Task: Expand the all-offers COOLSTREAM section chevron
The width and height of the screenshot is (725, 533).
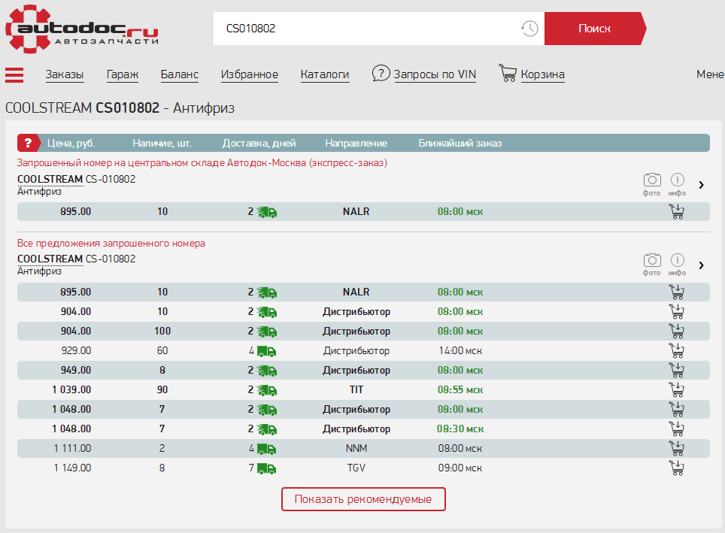Action: [702, 265]
